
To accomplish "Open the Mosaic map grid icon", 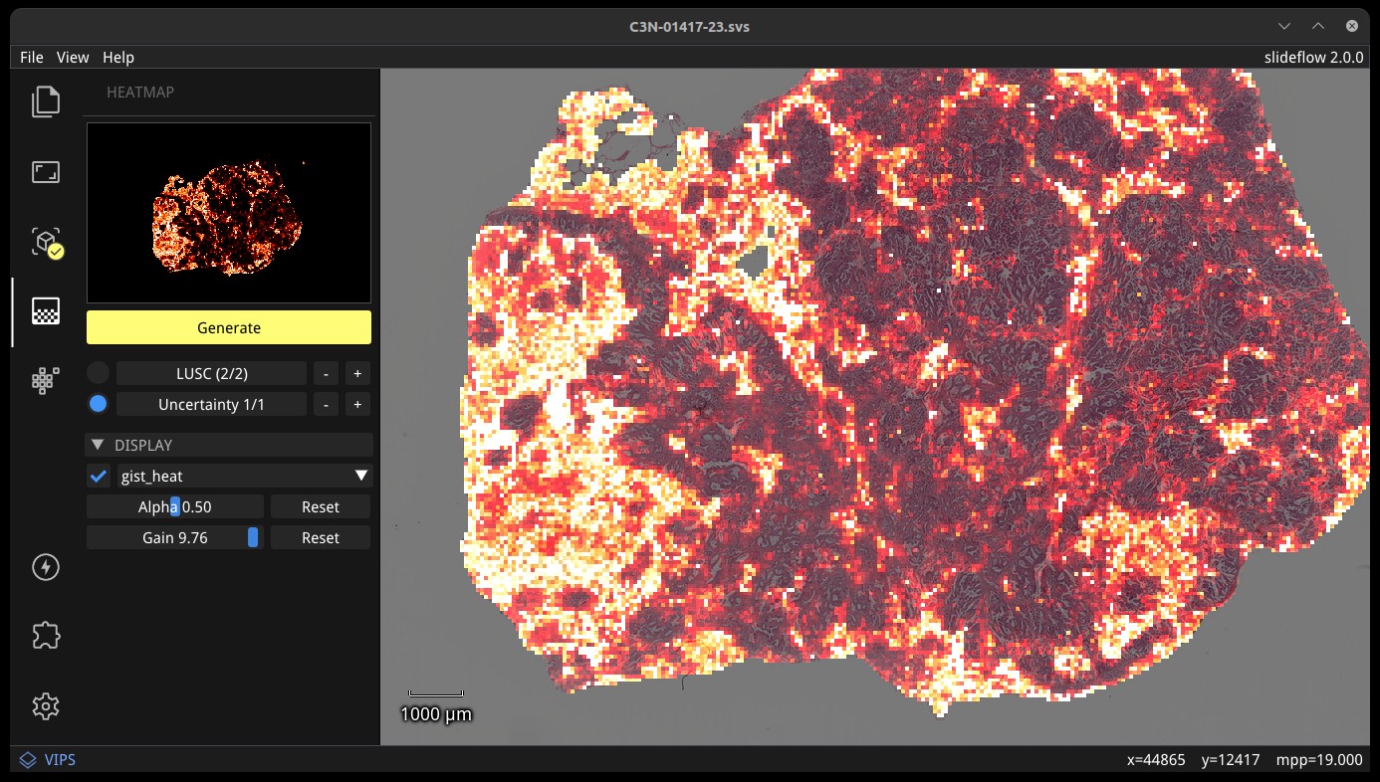I will tap(45, 380).
